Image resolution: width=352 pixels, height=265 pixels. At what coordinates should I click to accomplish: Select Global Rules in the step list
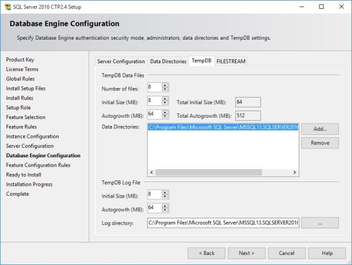(x=20, y=79)
